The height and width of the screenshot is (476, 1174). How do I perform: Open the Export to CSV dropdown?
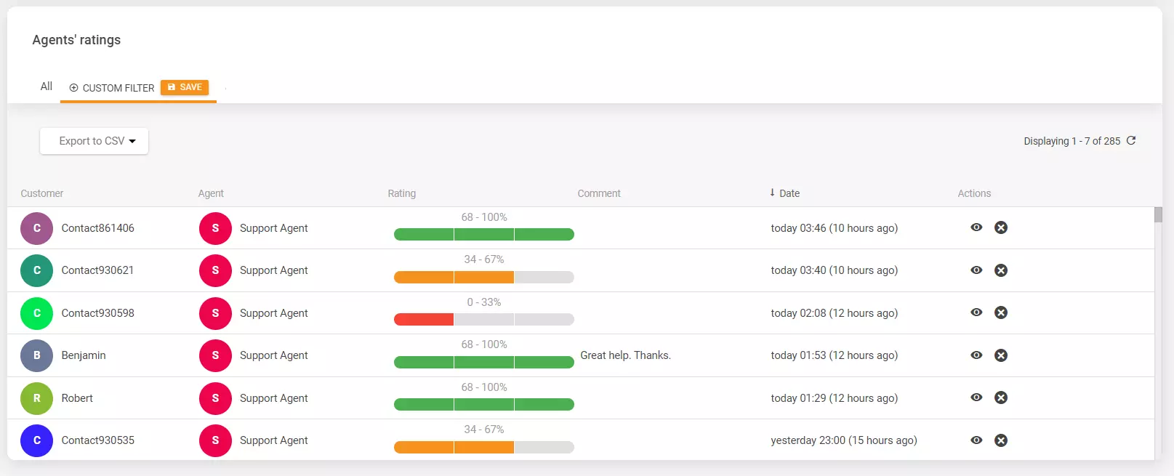tap(95, 141)
